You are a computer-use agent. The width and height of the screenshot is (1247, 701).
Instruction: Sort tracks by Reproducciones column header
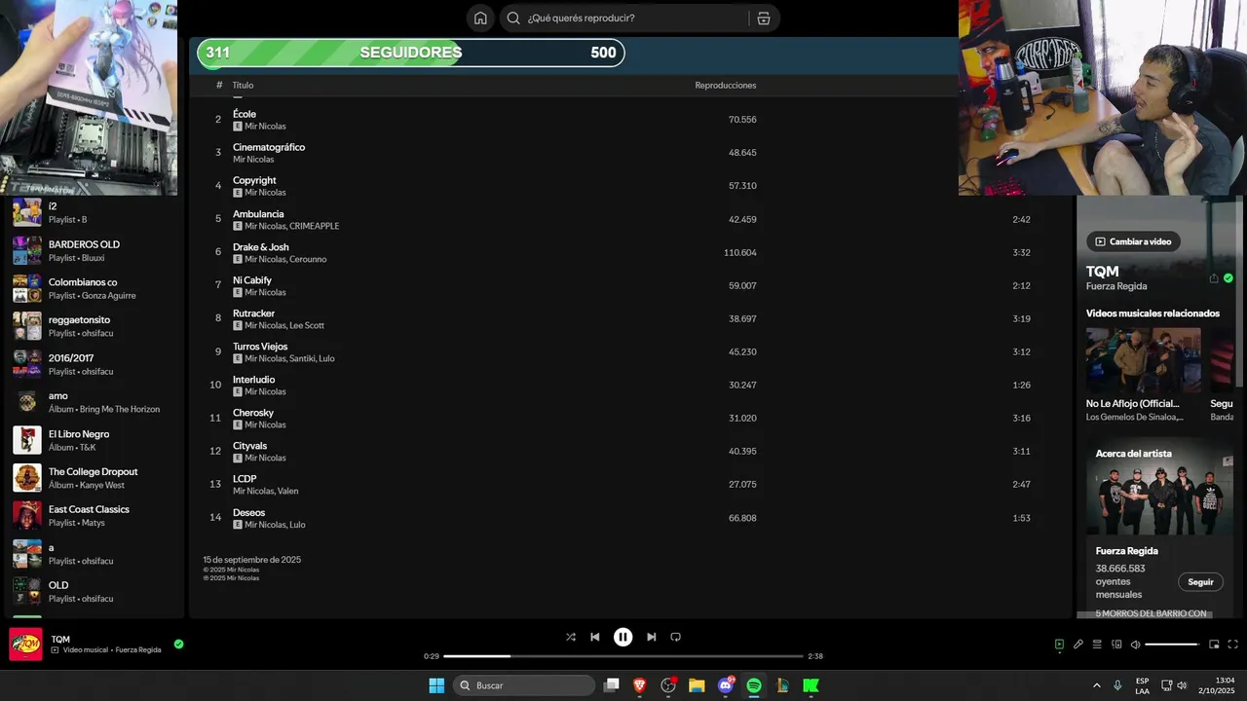coord(725,86)
